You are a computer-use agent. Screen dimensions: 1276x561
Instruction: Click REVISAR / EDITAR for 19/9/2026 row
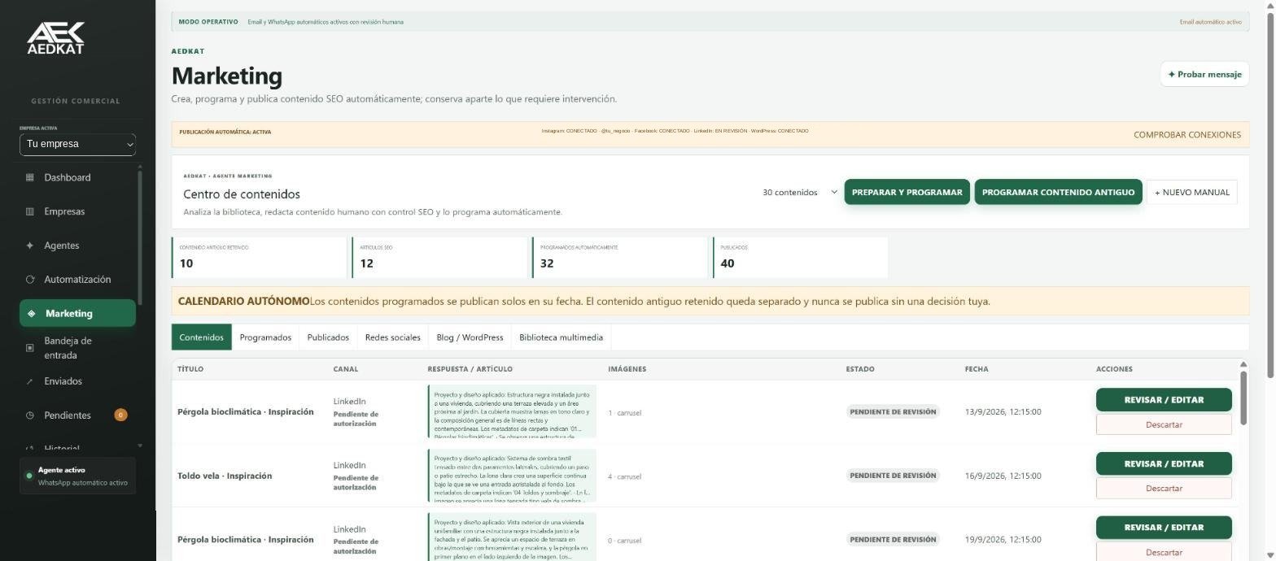click(x=1164, y=528)
